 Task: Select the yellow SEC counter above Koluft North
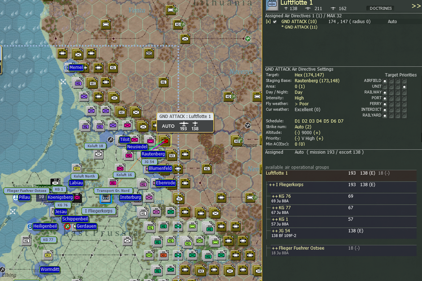pyautogui.click(x=77, y=168)
